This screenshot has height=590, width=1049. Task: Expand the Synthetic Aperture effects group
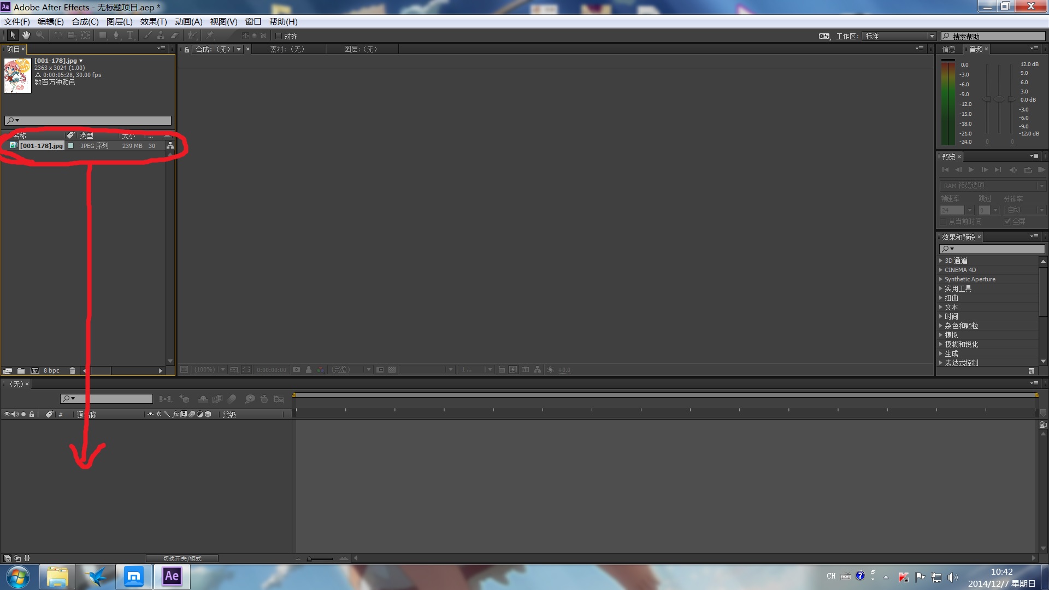point(941,279)
